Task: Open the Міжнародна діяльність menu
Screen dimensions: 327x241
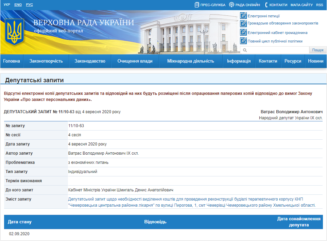Action: pos(190,61)
